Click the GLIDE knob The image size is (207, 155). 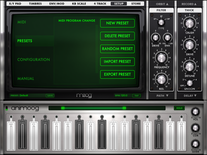(195, 144)
